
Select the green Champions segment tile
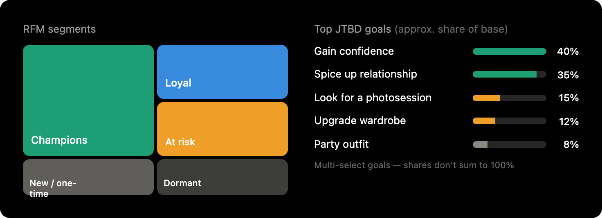tap(88, 100)
